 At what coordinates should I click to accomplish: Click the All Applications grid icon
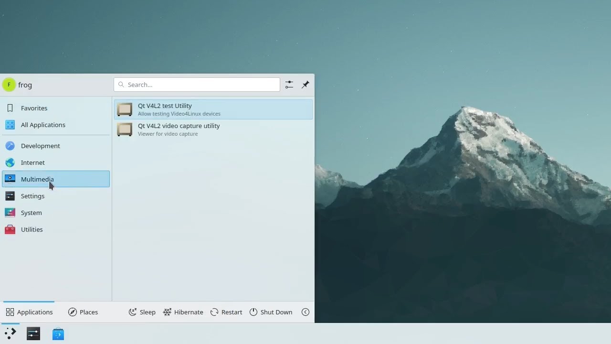pos(10,125)
